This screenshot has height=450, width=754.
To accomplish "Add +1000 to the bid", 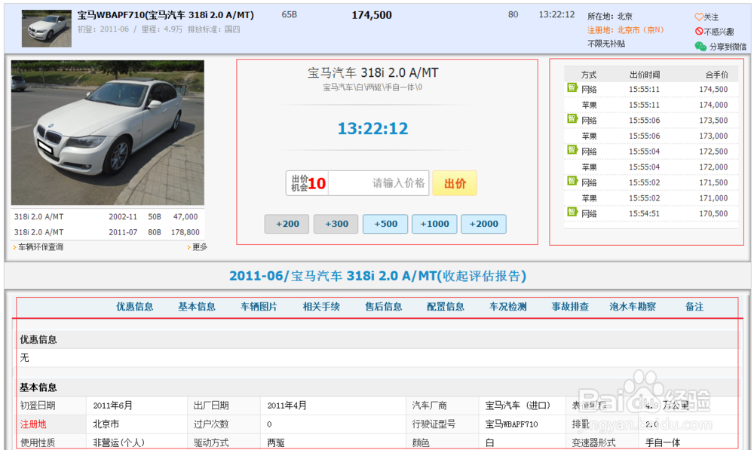I will click(434, 224).
